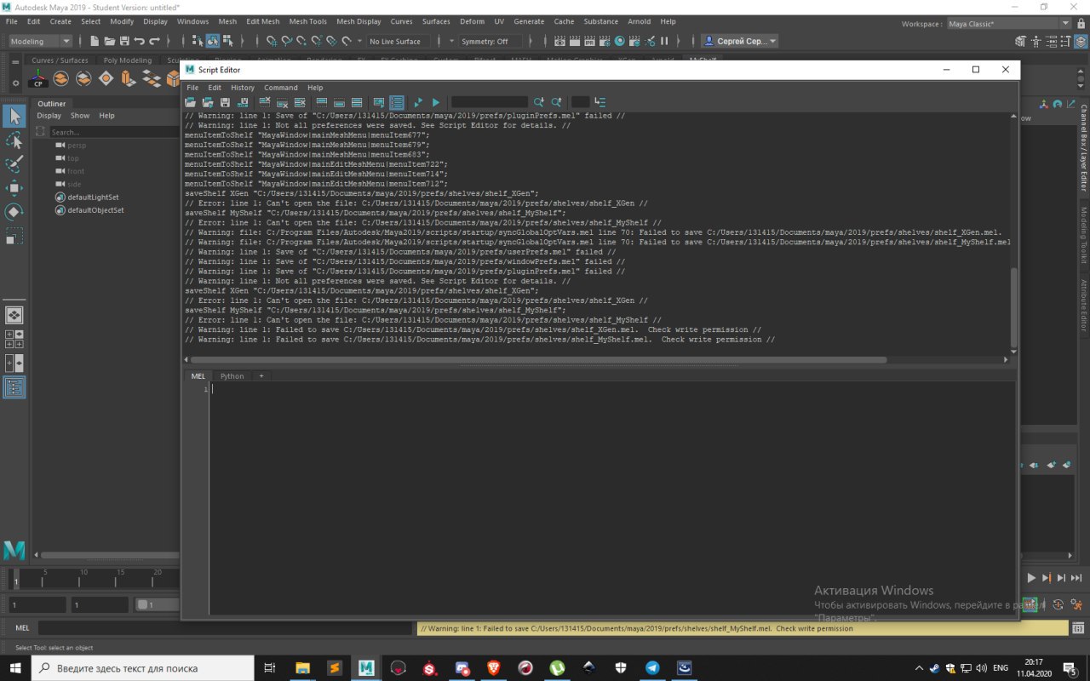Add new script tab with plus
Viewport: 1090px width, 681px height.
click(x=261, y=375)
